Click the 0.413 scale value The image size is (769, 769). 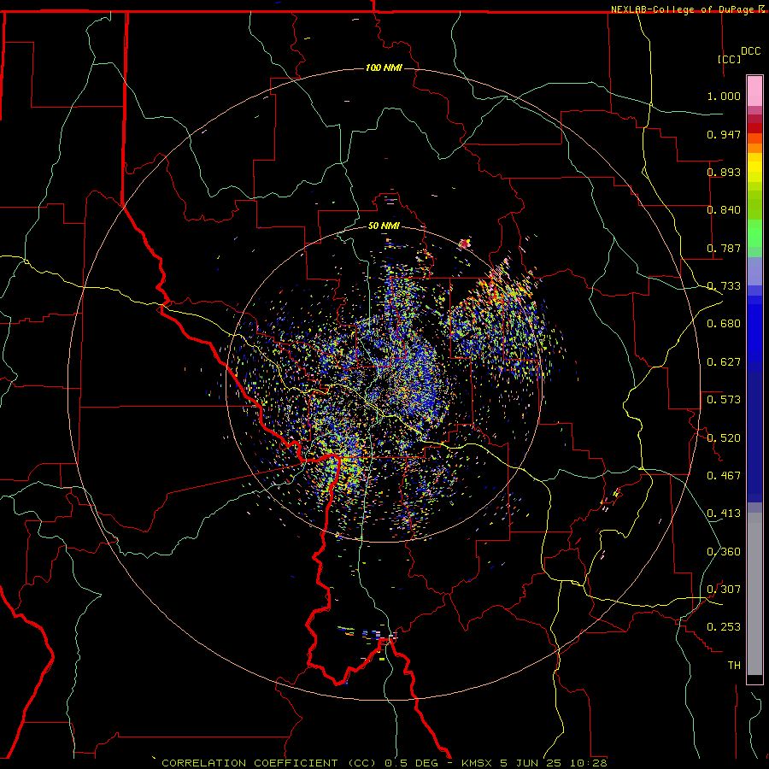pyautogui.click(x=724, y=514)
